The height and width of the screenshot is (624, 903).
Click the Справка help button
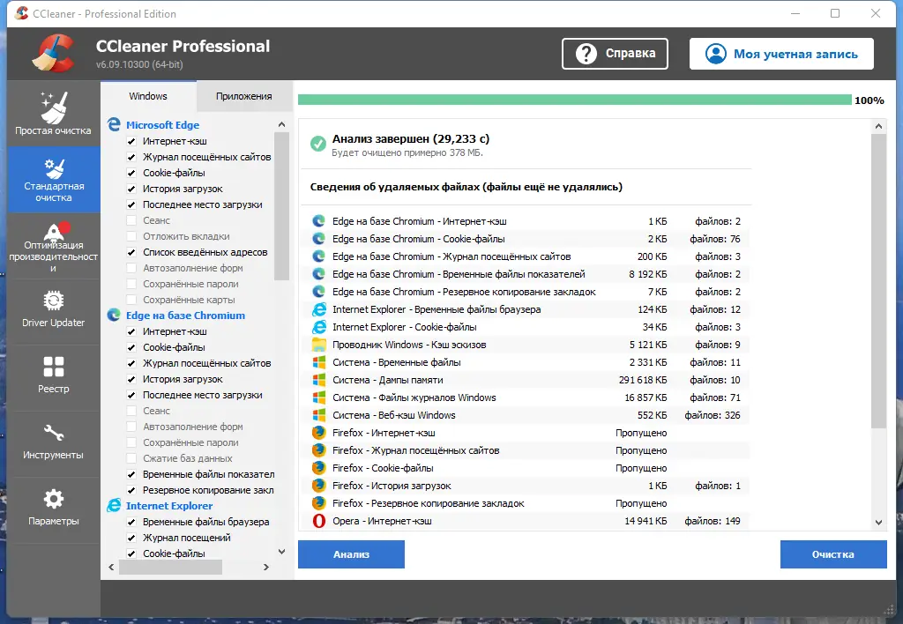(615, 54)
